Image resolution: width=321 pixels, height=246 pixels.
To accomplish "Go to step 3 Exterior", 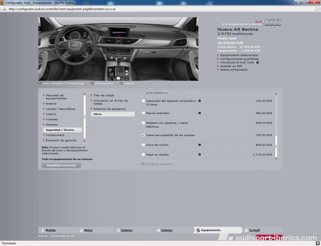I will (127, 230).
